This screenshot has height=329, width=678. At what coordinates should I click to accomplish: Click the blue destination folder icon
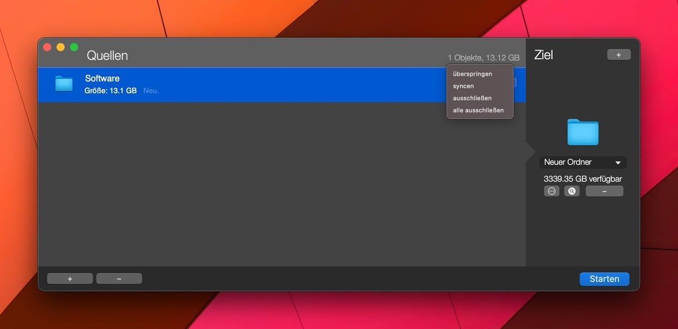point(583,132)
